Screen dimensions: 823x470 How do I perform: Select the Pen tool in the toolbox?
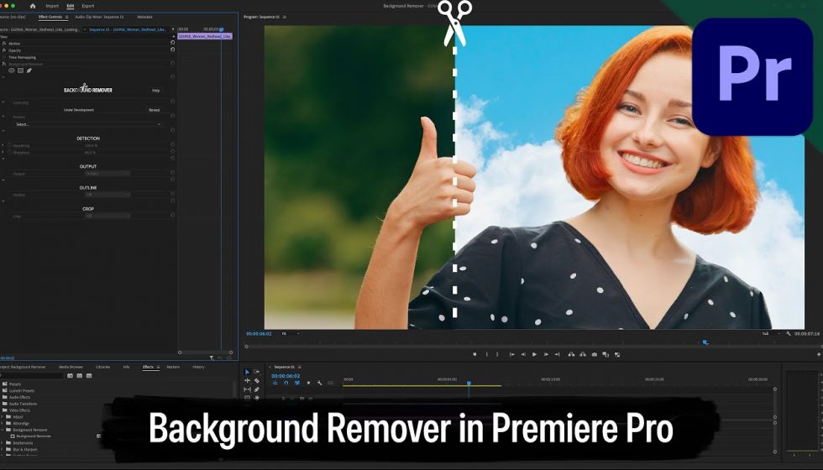pos(257,389)
